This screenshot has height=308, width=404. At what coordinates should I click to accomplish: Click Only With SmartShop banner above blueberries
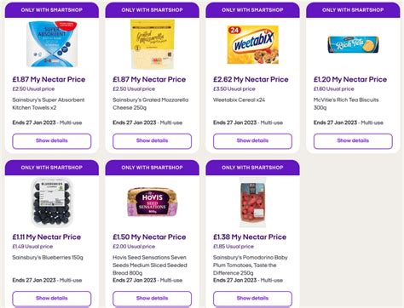(x=52, y=168)
